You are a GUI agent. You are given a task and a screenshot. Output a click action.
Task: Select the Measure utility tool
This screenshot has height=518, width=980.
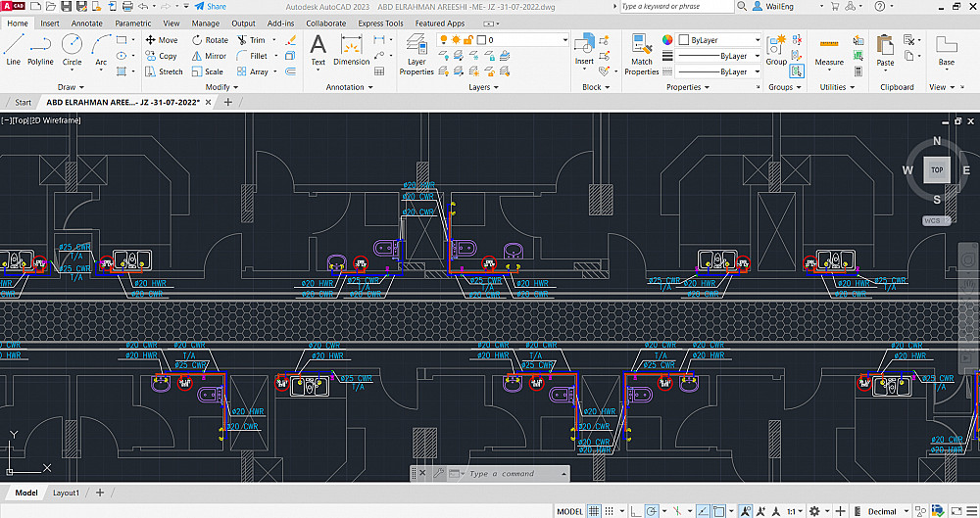(829, 51)
